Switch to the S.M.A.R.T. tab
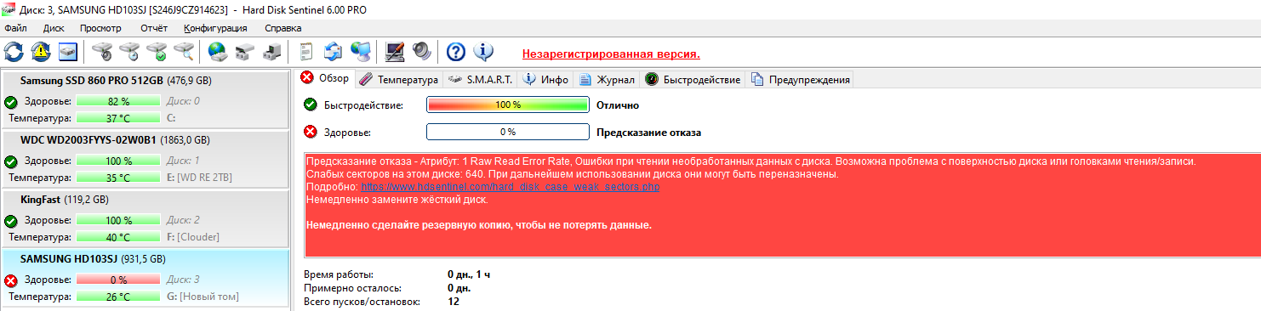 coord(480,79)
